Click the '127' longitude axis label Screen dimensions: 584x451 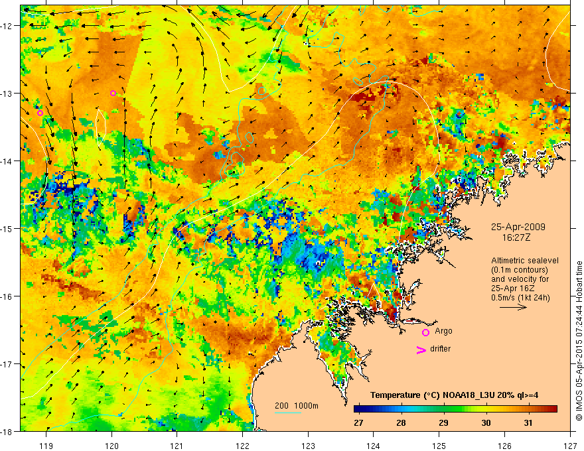570,446
